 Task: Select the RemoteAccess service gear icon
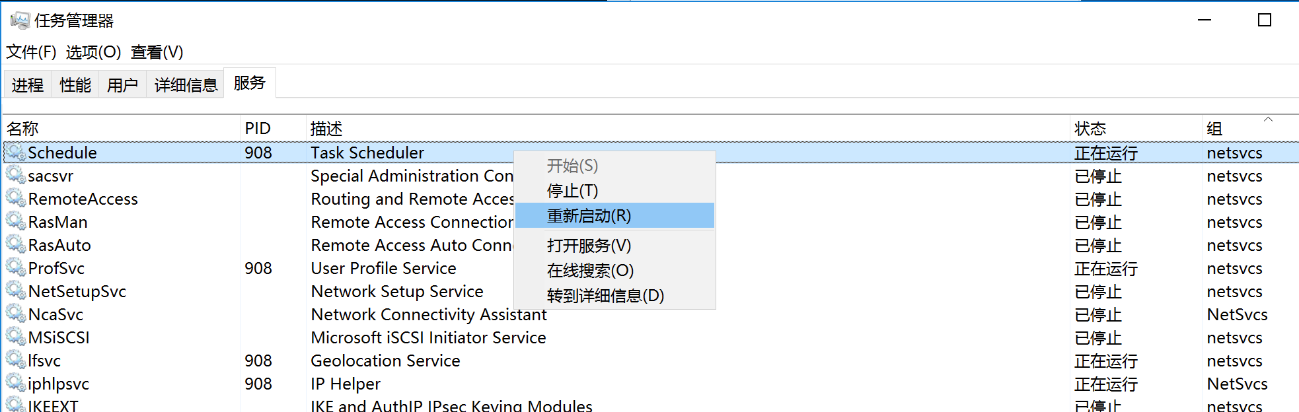[x=16, y=199]
